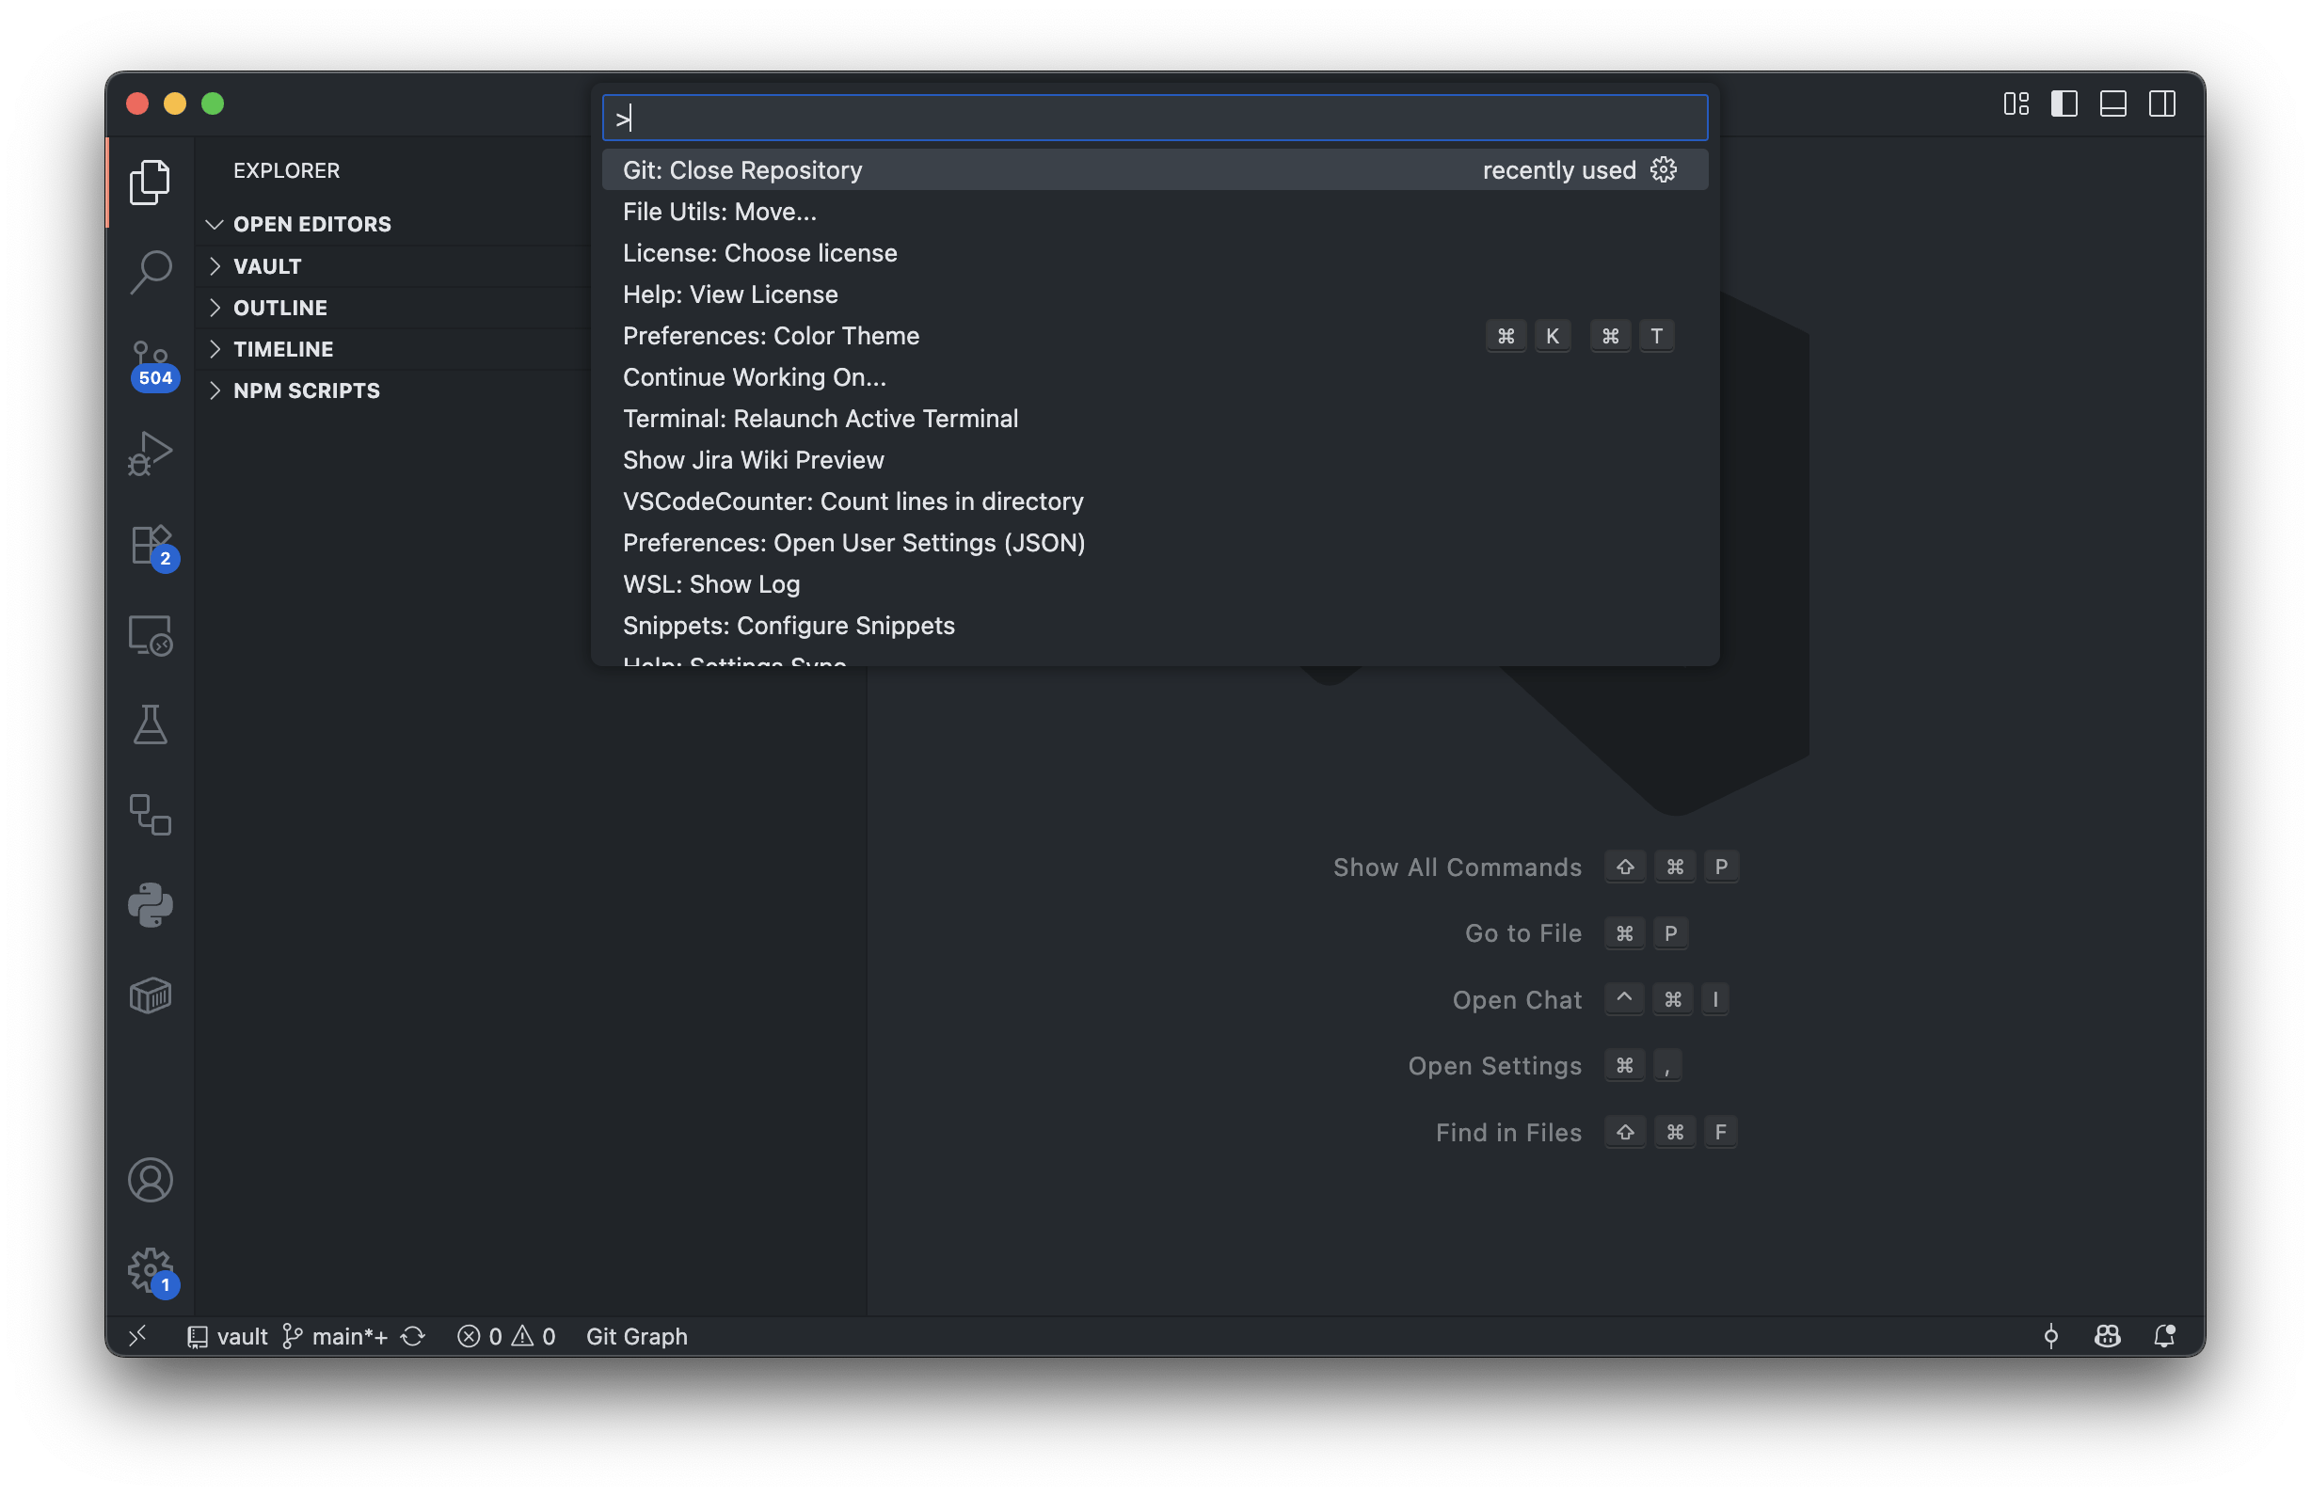Open Preferences: Open User Settings (JSON)
2311x1496 pixels.
(1155, 543)
